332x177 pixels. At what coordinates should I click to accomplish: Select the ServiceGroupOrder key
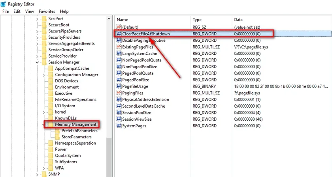(x=66, y=50)
